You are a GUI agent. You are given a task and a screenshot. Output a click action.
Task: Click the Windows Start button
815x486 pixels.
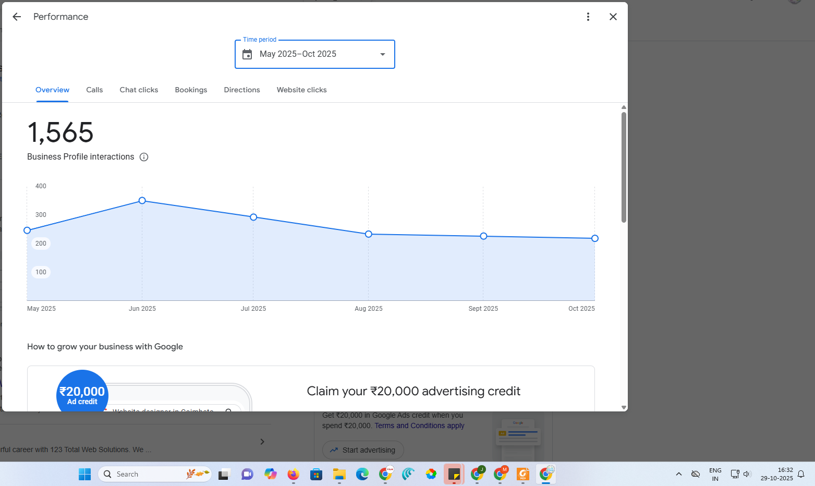(84, 474)
